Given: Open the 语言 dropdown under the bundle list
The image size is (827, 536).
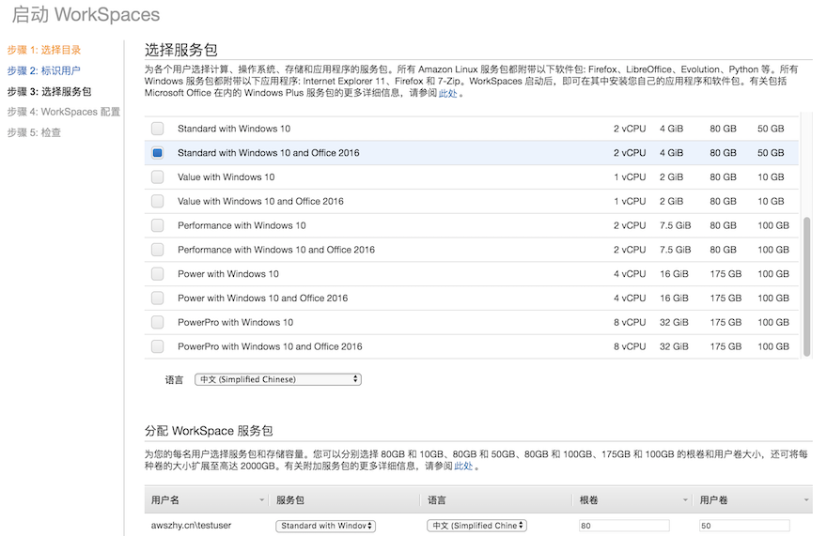Looking at the screenshot, I should point(278,379).
